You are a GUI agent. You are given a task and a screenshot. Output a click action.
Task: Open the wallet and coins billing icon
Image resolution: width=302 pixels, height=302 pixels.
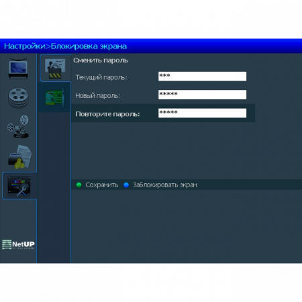(19, 157)
